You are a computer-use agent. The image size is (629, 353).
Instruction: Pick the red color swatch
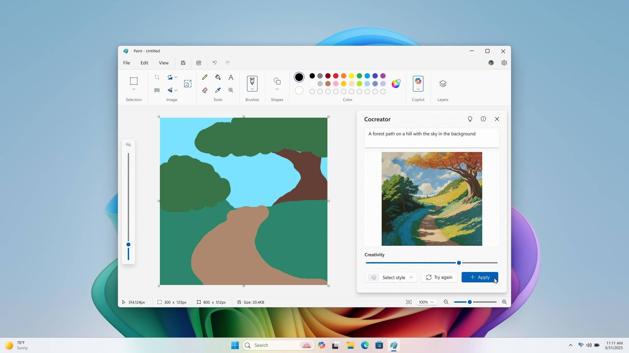pos(335,76)
